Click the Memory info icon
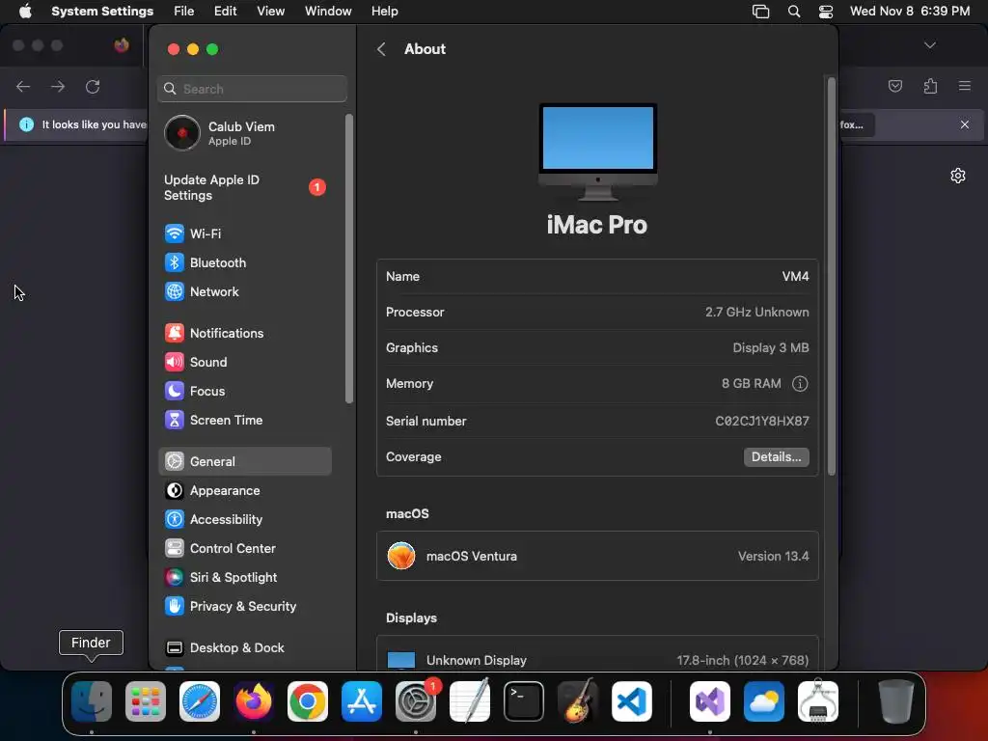This screenshot has width=988, height=741. [x=800, y=384]
